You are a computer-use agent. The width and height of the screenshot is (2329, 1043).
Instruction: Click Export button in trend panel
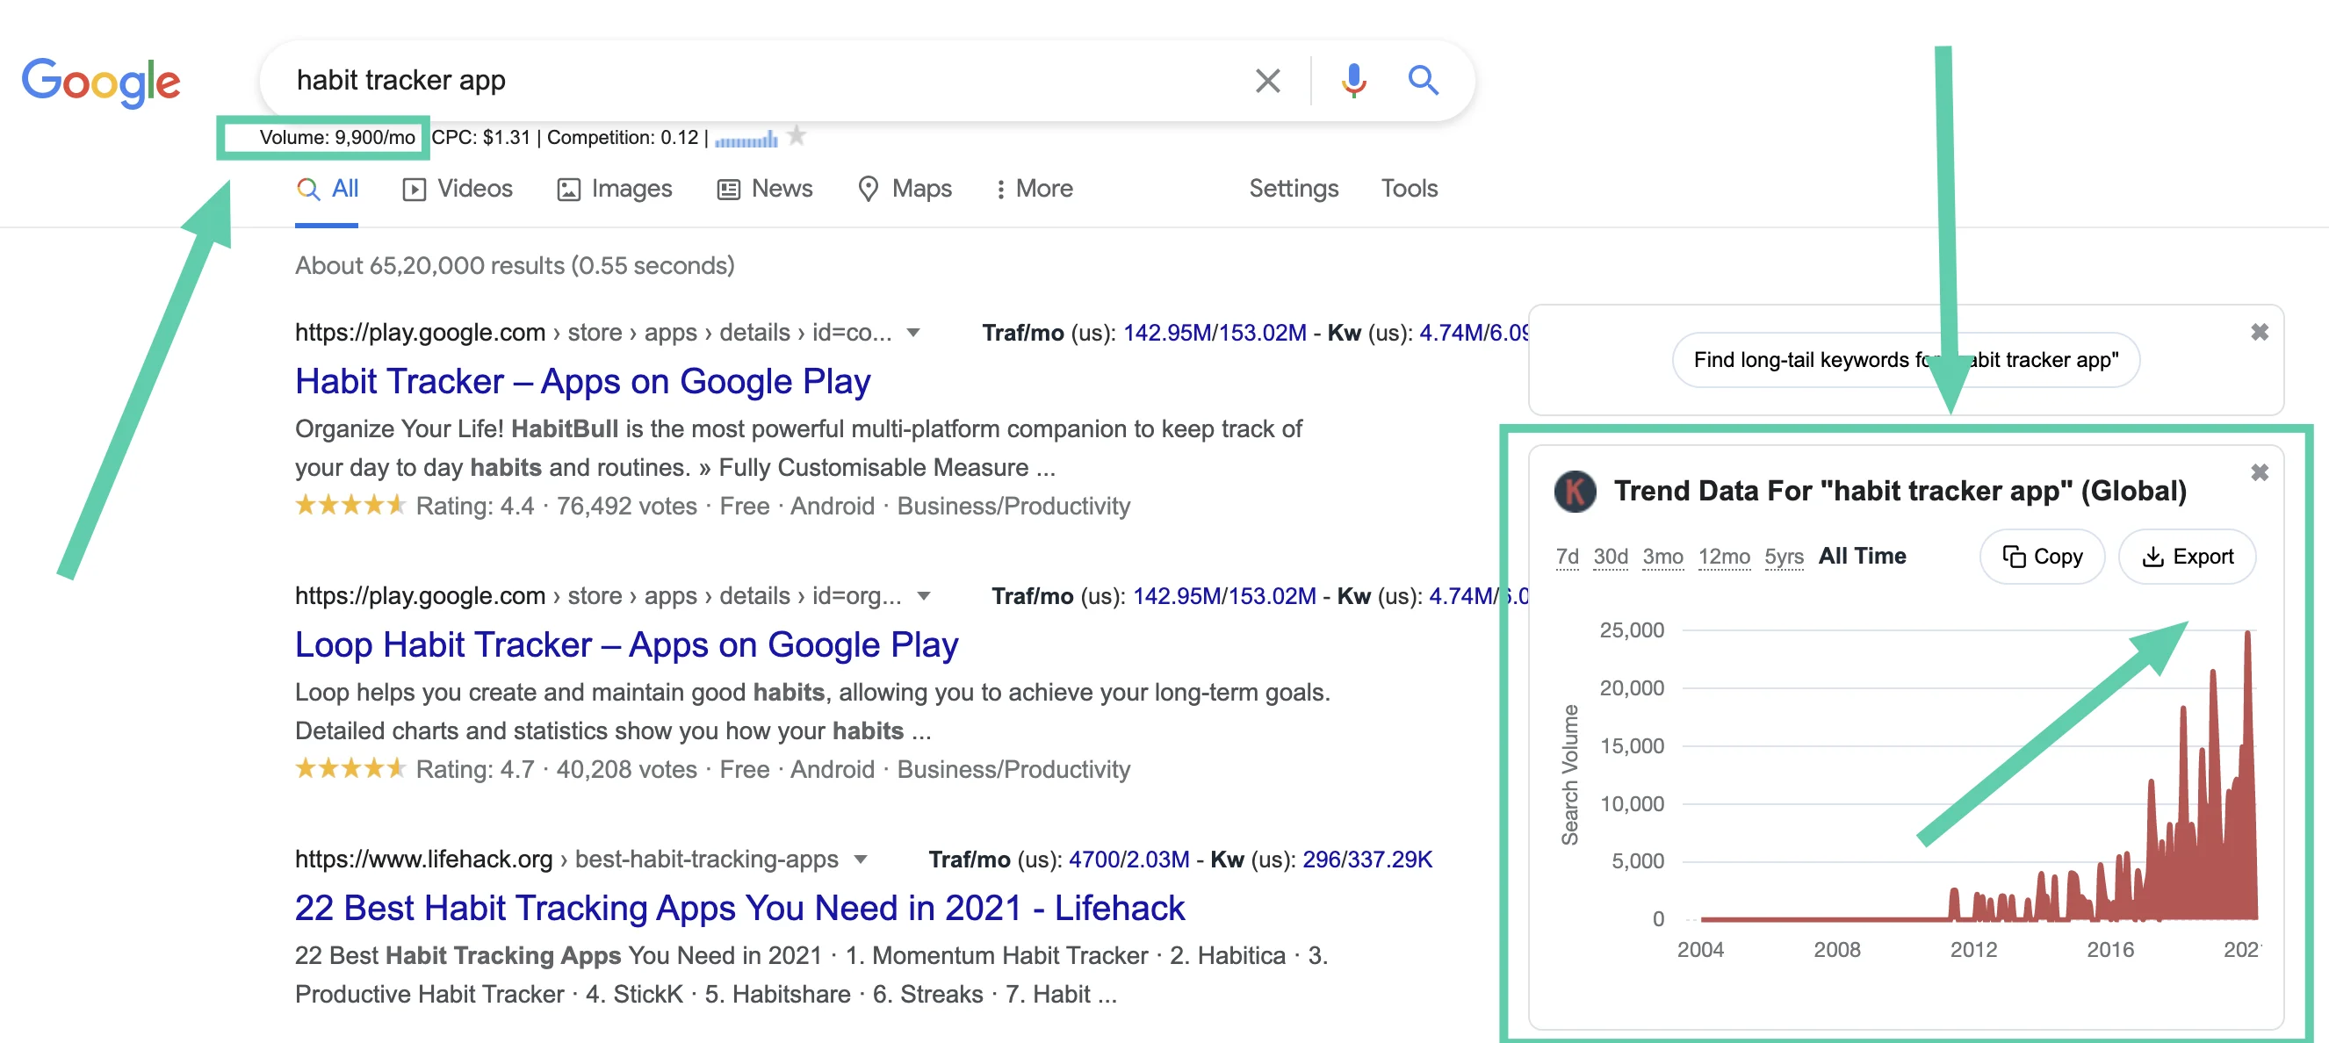[x=2186, y=557]
